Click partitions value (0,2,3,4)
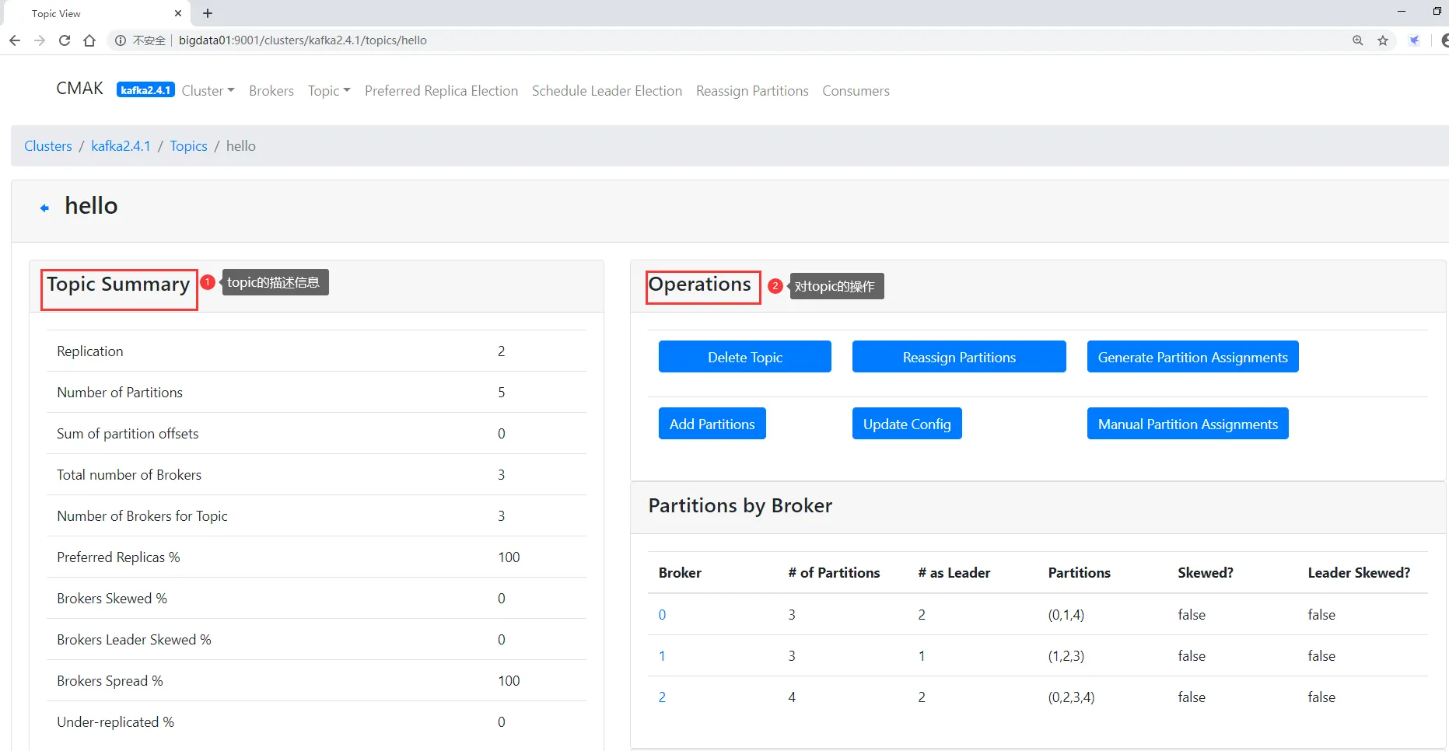Image resolution: width=1449 pixels, height=751 pixels. 1072,697
